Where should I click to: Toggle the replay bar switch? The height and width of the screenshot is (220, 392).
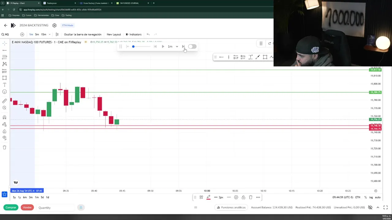[192, 46]
